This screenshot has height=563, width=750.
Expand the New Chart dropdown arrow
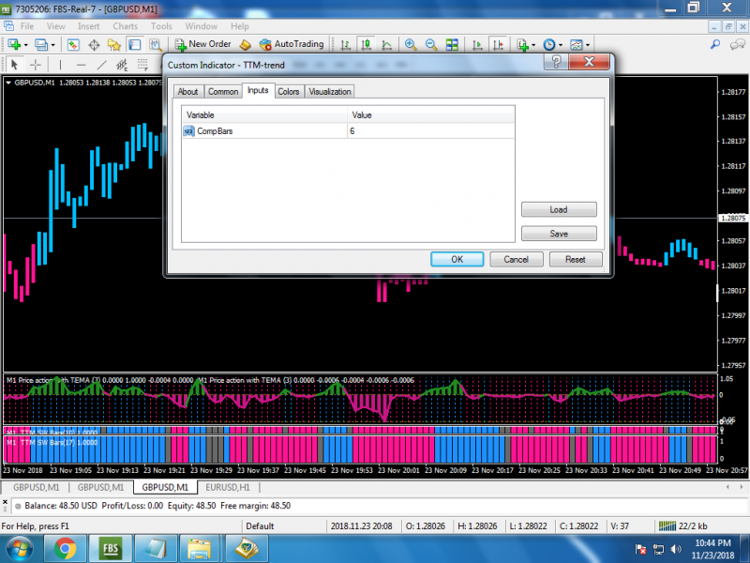tap(26, 45)
